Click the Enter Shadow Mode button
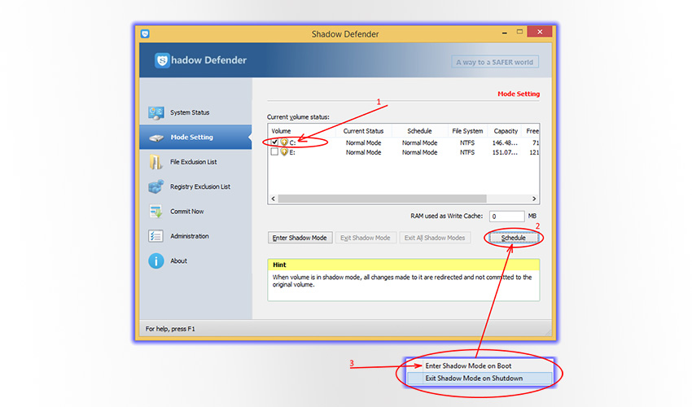 pos(300,238)
